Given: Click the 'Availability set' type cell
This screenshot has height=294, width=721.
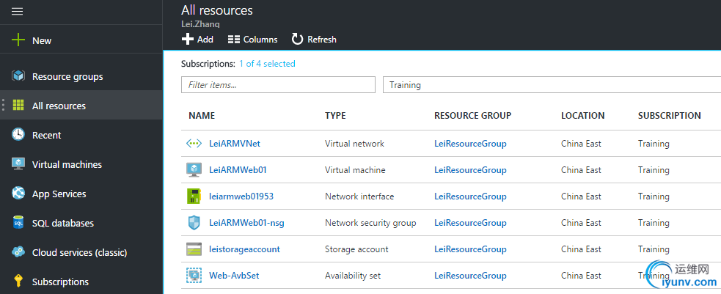Looking at the screenshot, I should [x=353, y=276].
